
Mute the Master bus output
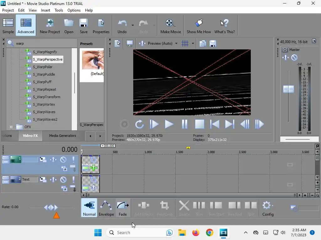point(294,57)
